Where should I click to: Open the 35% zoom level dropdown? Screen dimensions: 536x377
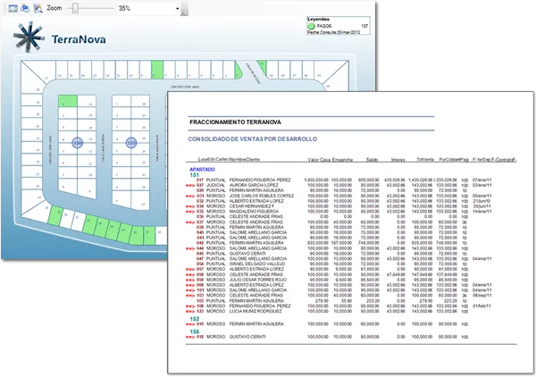coord(177,9)
